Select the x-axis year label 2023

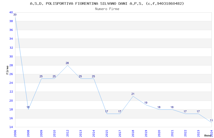(199, 133)
